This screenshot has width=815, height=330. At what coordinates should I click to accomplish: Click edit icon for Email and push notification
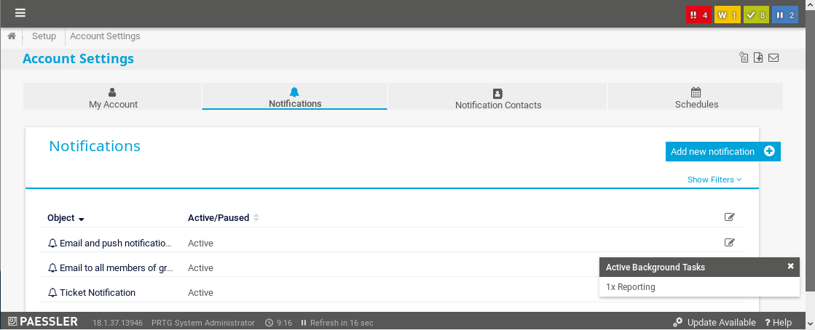tap(730, 243)
